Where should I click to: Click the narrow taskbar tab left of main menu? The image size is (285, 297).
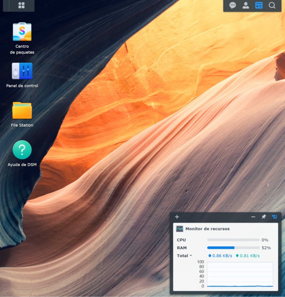6,6
